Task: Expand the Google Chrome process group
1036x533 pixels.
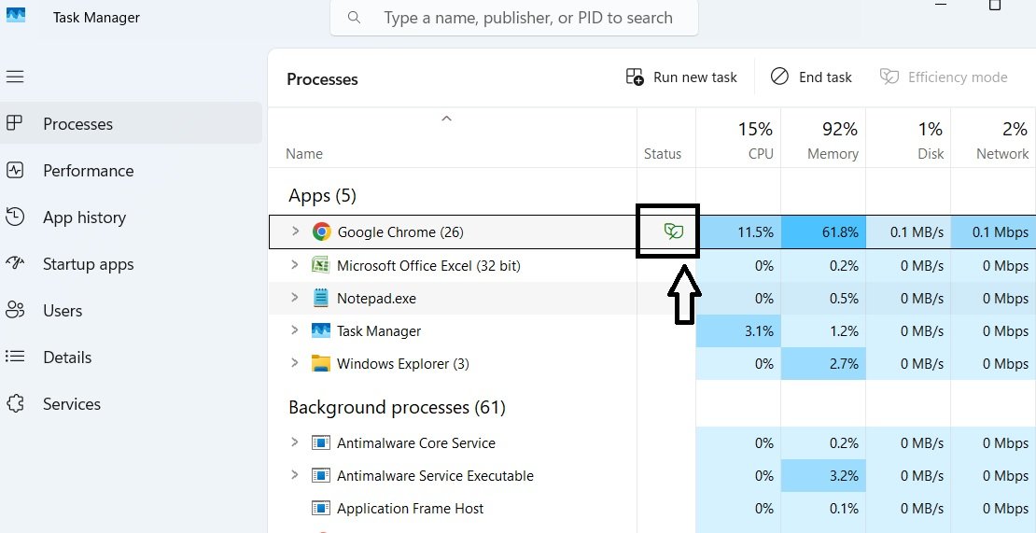Action: tap(295, 231)
